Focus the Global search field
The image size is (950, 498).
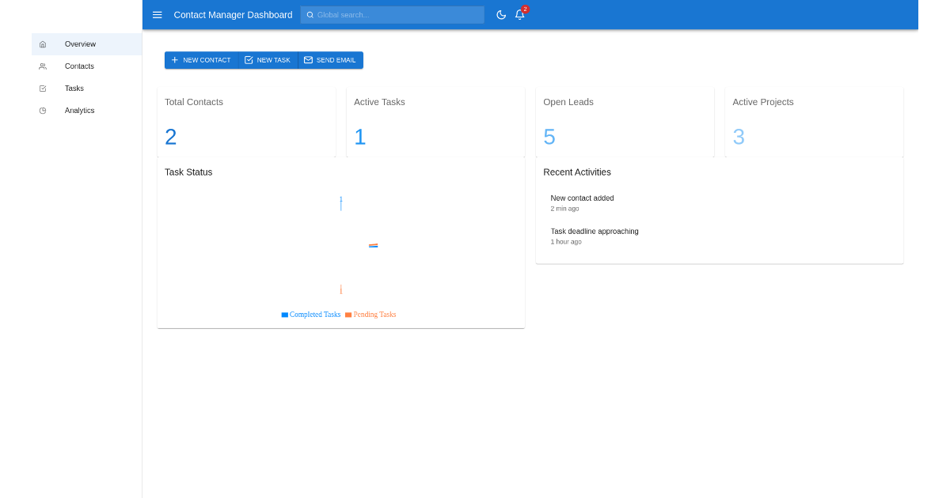tap(396, 15)
